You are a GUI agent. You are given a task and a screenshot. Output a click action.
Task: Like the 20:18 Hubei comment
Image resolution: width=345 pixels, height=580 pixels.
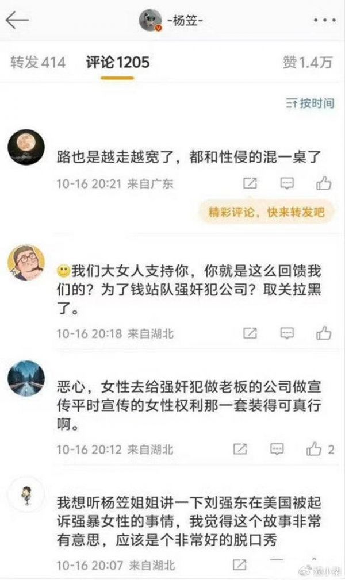point(324,333)
